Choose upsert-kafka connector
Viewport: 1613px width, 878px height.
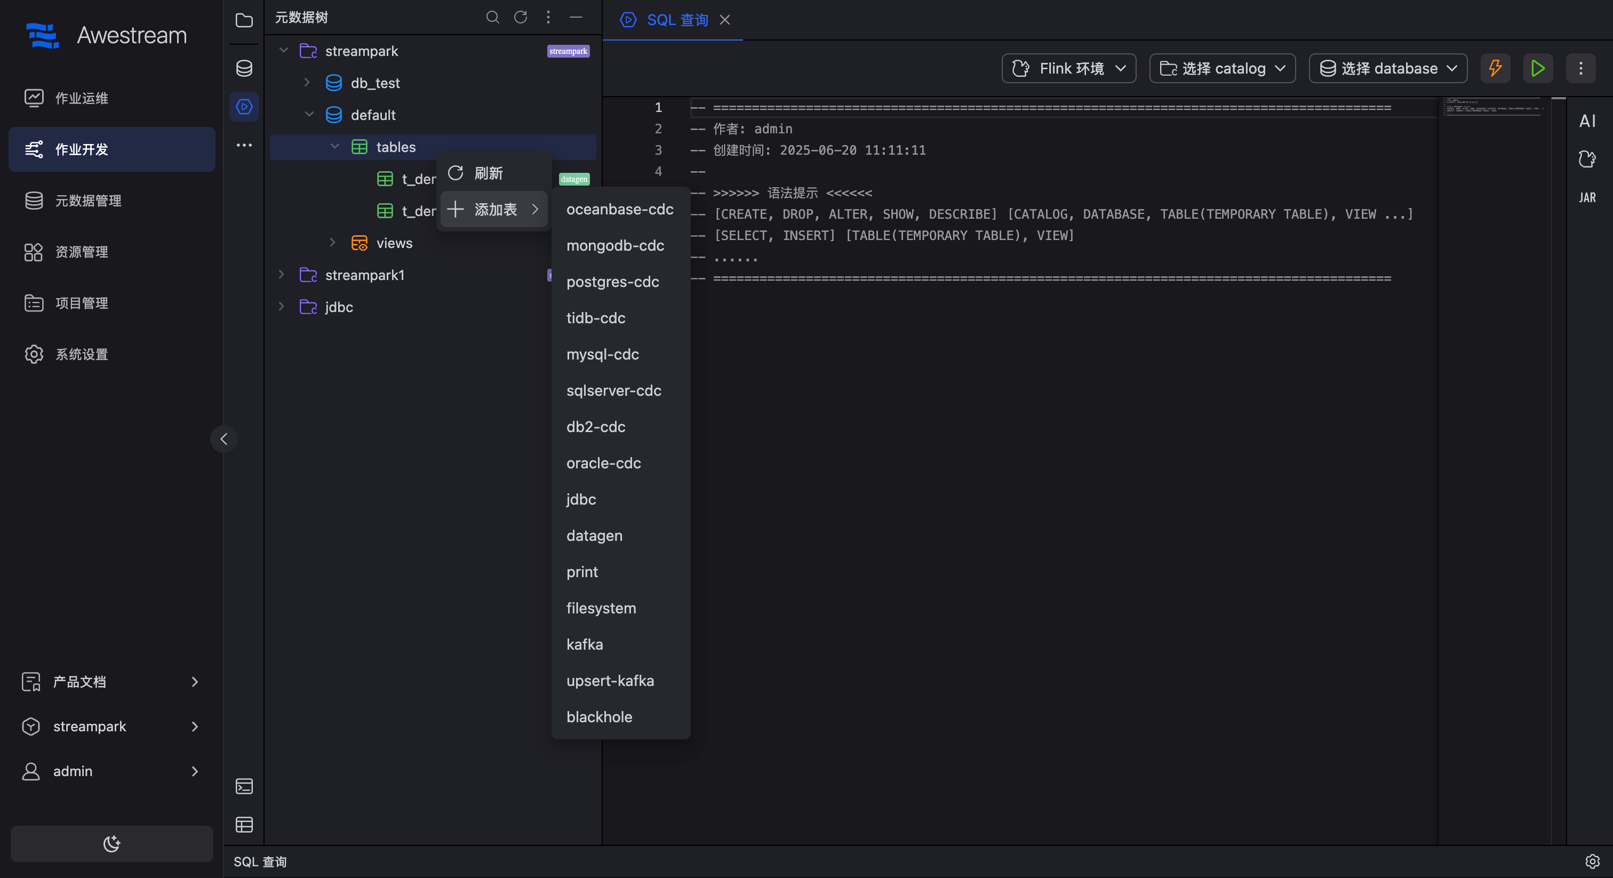620,681
